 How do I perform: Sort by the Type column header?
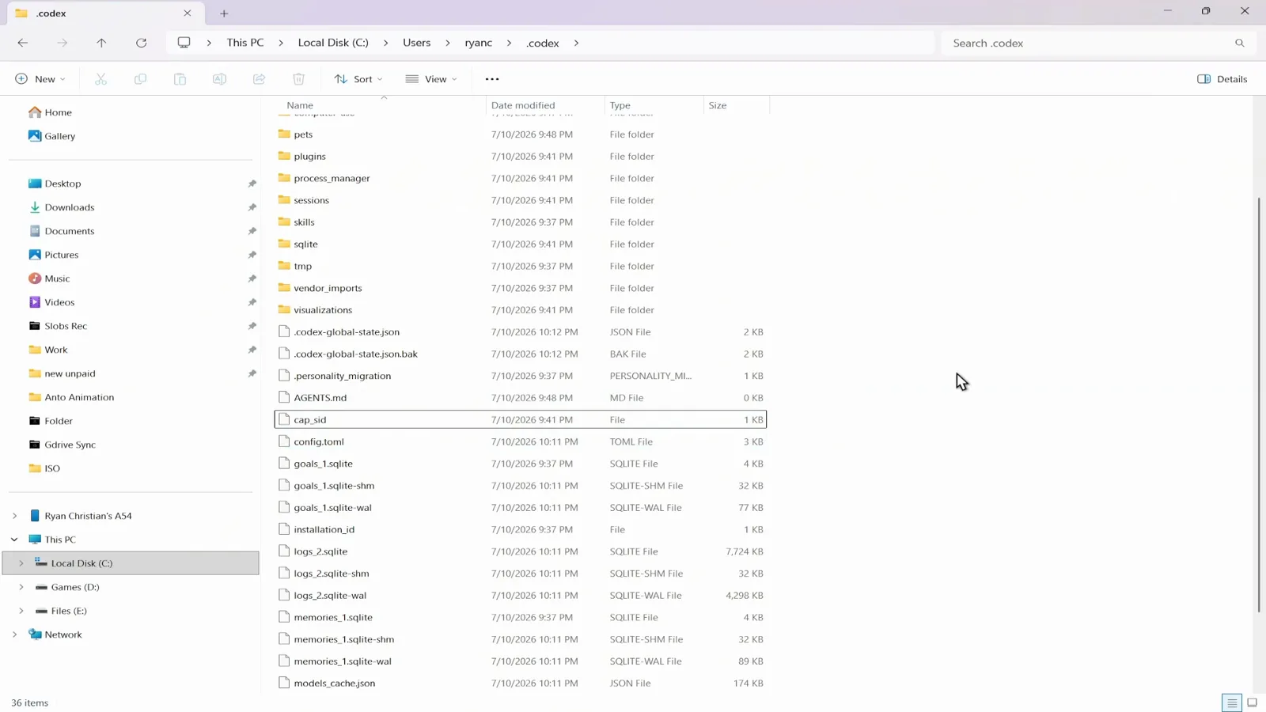(x=654, y=105)
